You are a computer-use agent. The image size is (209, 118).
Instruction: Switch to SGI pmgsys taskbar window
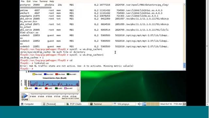click(x=124, y=104)
